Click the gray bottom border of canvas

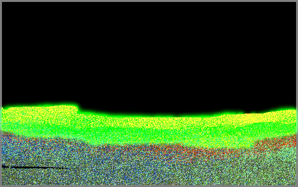click(149, 186)
